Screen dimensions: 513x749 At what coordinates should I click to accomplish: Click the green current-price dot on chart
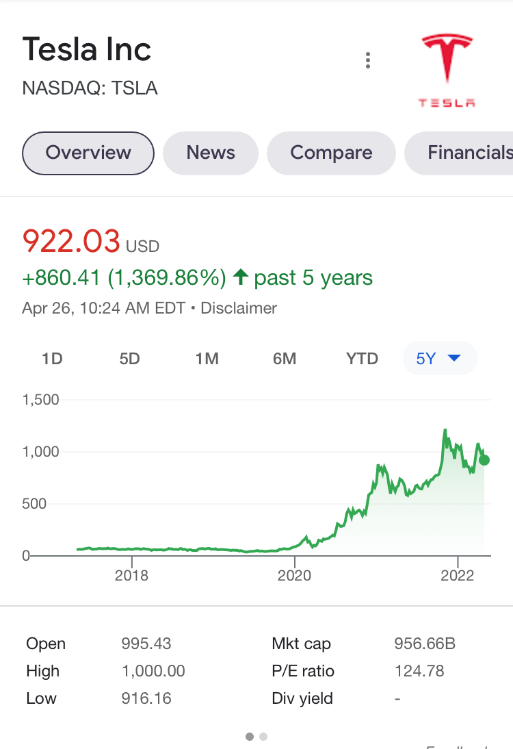coord(484,460)
